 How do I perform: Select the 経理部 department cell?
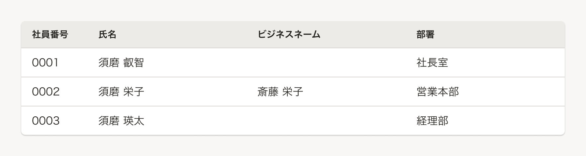[x=432, y=121]
